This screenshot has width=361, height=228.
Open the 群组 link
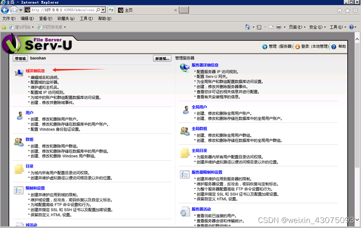[x=29, y=139]
